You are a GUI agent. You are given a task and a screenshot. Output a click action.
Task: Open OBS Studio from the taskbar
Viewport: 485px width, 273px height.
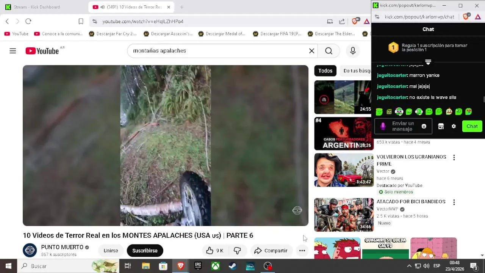click(x=268, y=266)
